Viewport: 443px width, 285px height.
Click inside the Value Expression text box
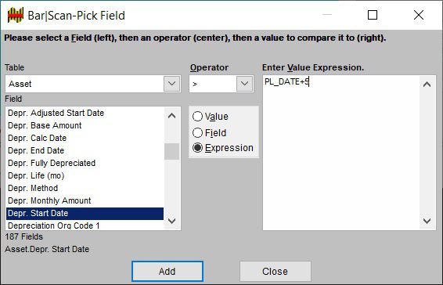pos(341,153)
